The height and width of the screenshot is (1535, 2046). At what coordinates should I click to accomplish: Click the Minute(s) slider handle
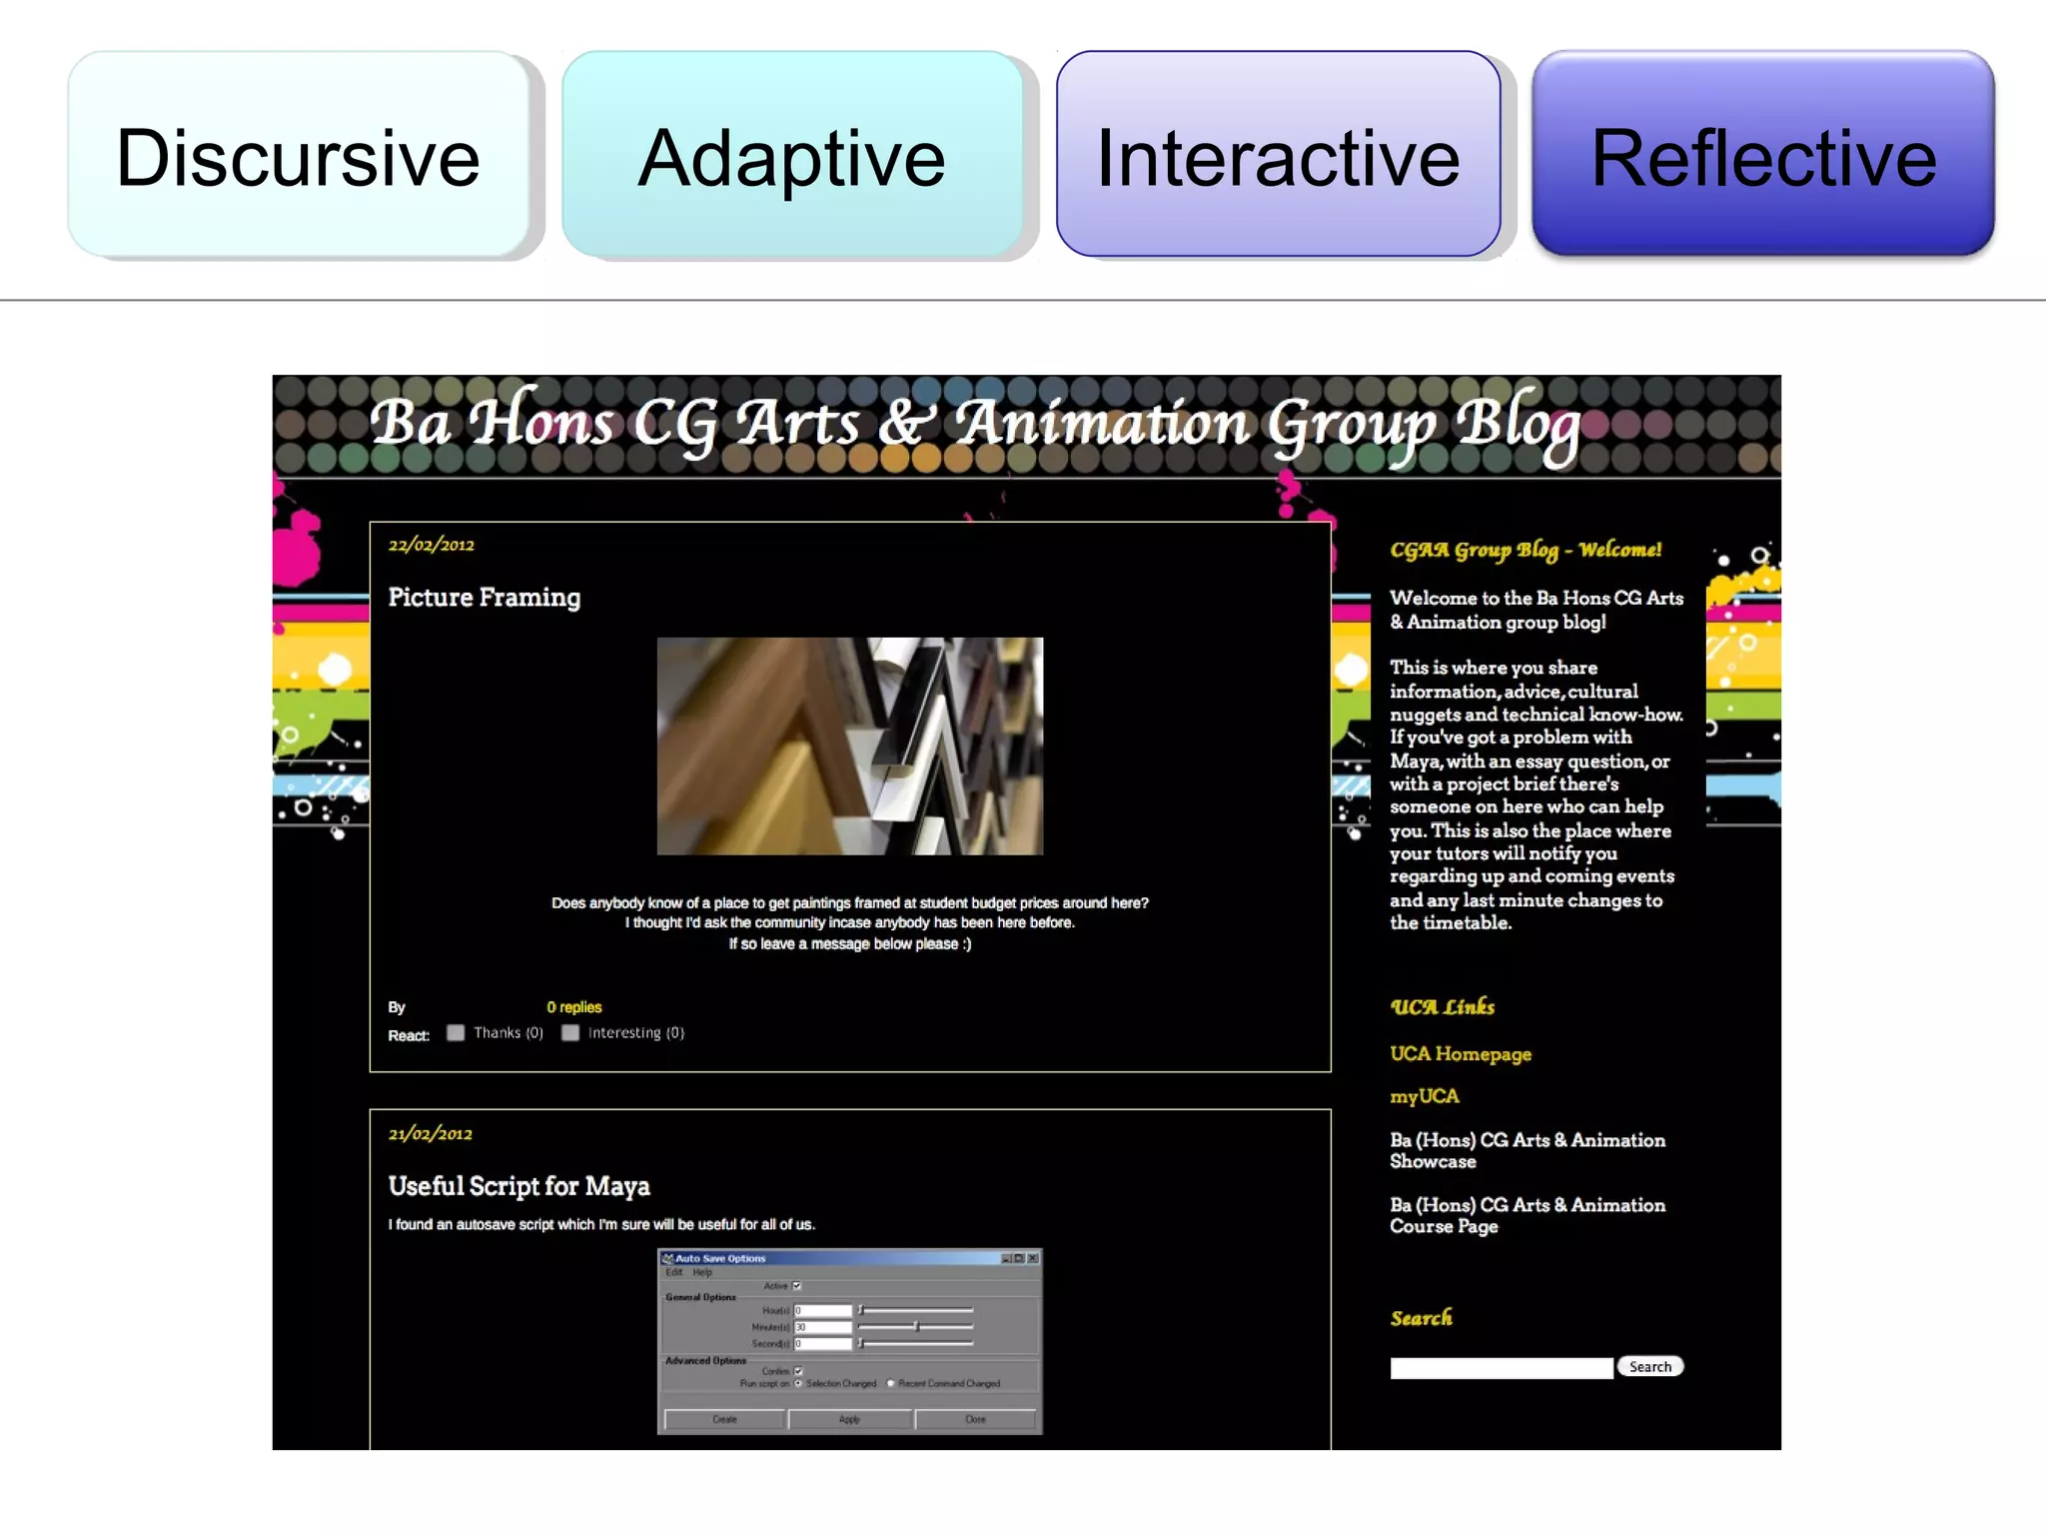tap(917, 1326)
